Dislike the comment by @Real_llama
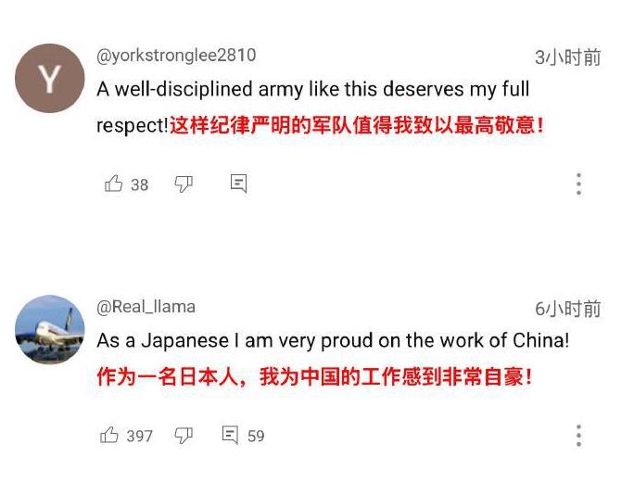Screen dimensions: 634x495 184,435
